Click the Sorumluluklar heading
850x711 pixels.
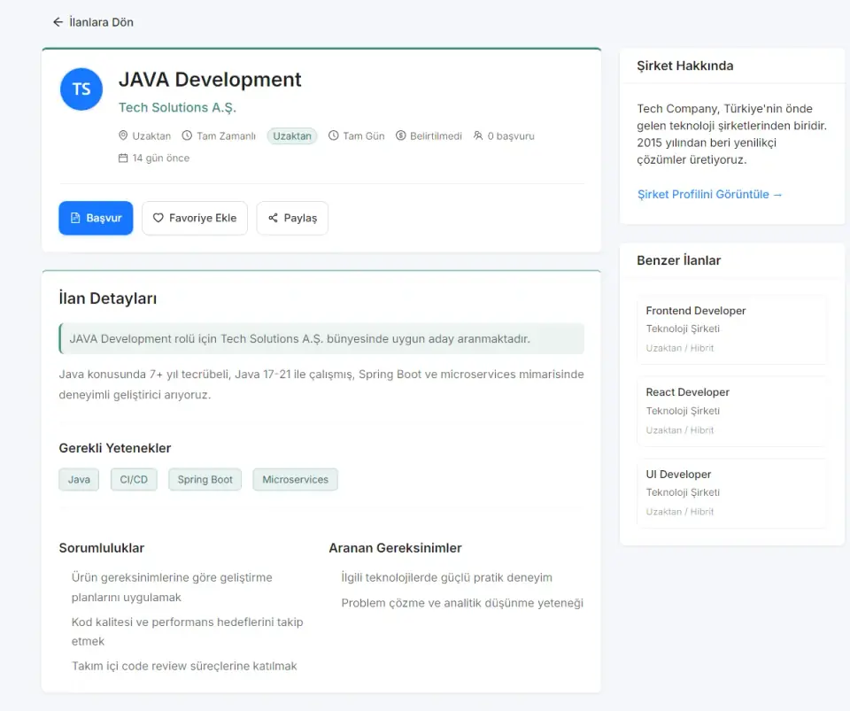coord(101,548)
